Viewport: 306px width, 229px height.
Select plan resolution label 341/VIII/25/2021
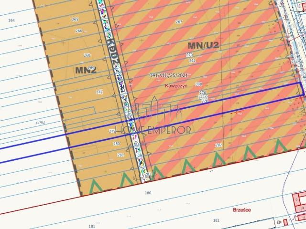[169, 75]
